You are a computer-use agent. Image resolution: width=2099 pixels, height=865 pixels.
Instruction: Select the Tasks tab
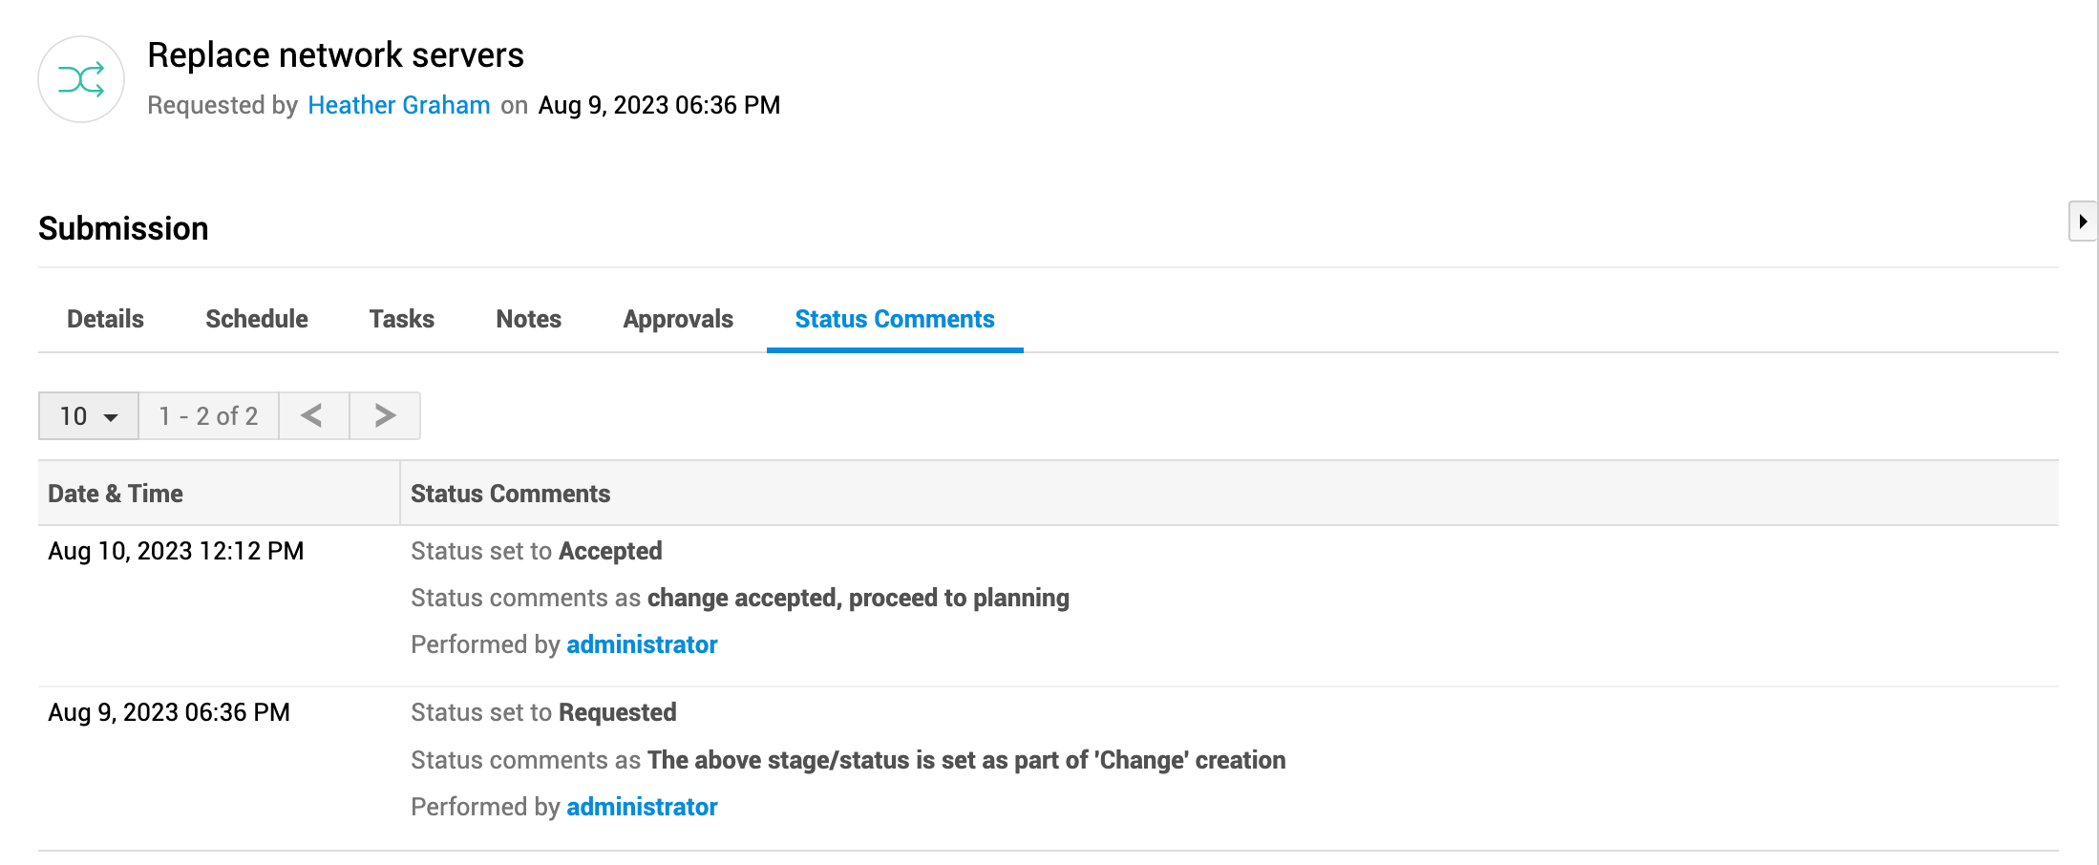point(401,319)
